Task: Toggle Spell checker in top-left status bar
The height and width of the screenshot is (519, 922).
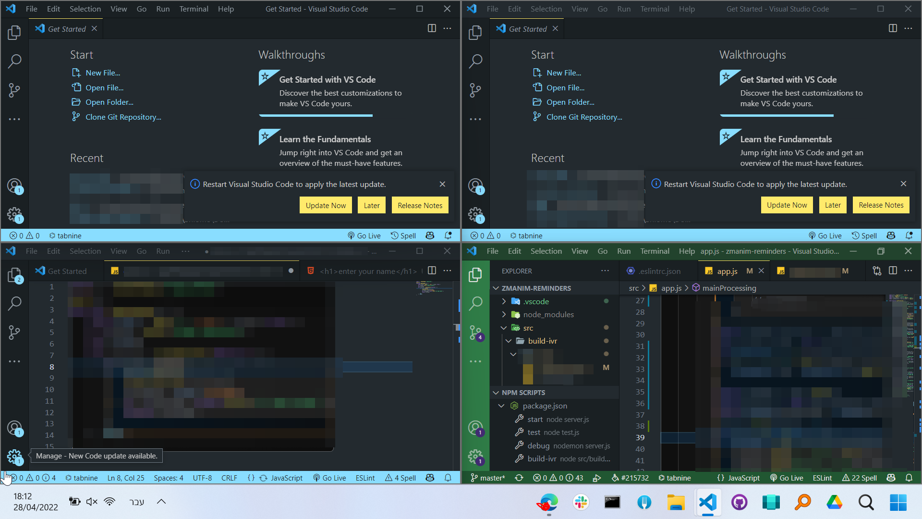Action: 403,235
